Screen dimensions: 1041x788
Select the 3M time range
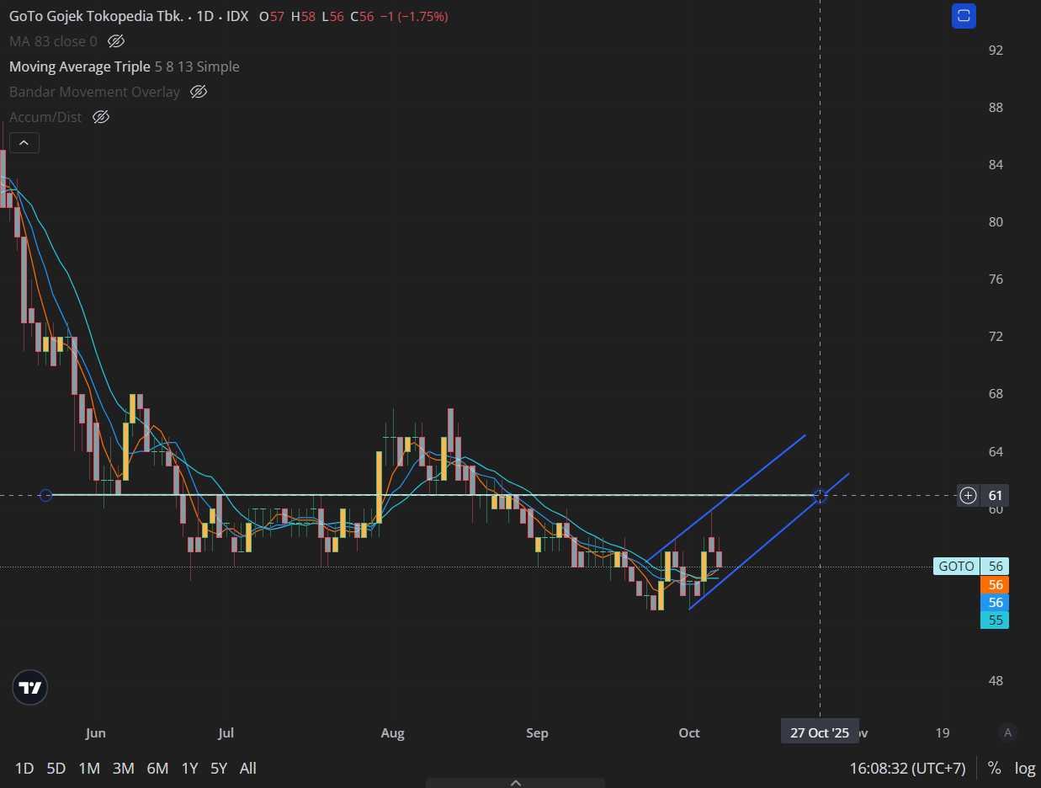pos(124,768)
